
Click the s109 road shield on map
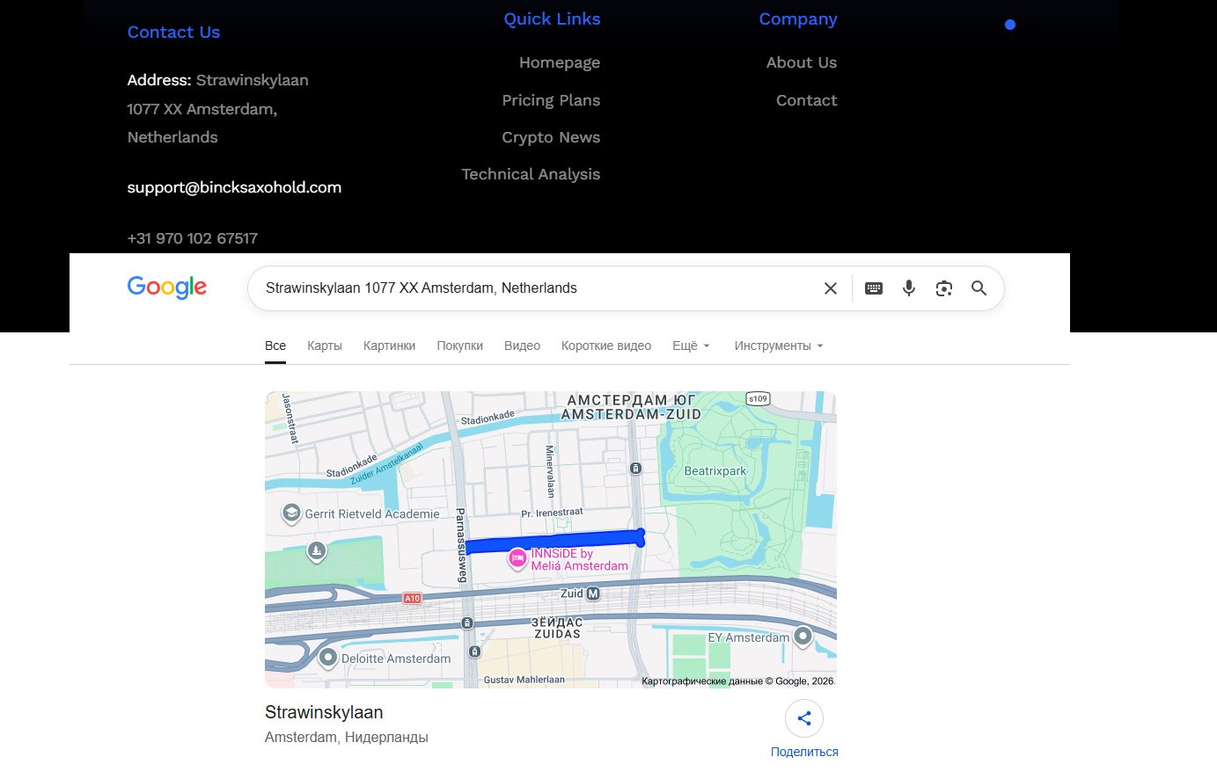click(x=758, y=398)
